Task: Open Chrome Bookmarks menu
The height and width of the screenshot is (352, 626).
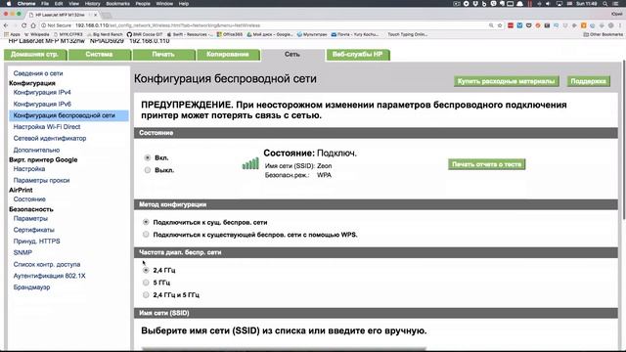Action: (117, 4)
